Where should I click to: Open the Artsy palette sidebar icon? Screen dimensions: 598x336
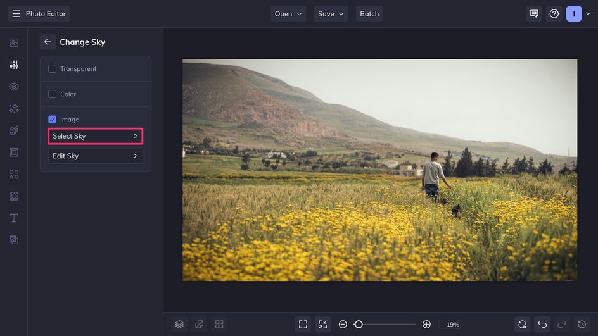[x=14, y=130]
